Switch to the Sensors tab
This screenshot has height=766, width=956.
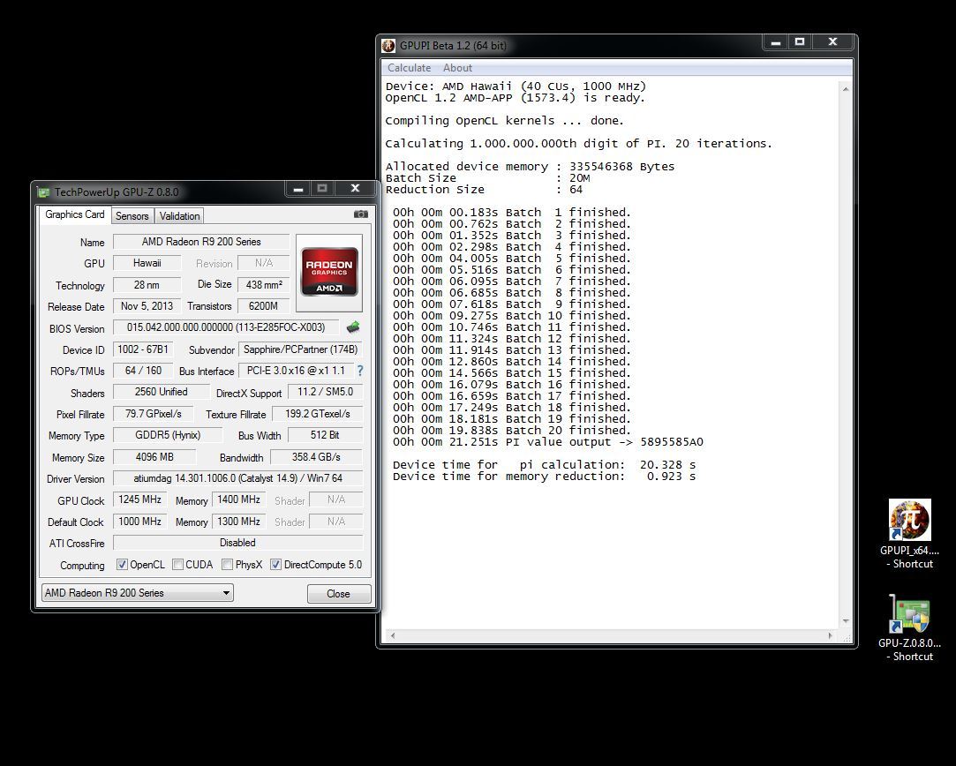[132, 215]
